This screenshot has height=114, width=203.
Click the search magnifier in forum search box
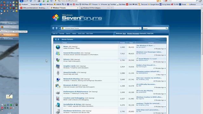click(167, 28)
